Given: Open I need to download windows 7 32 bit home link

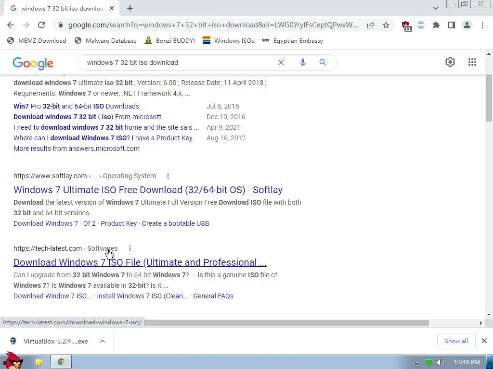Looking at the screenshot, I should [x=106, y=127].
